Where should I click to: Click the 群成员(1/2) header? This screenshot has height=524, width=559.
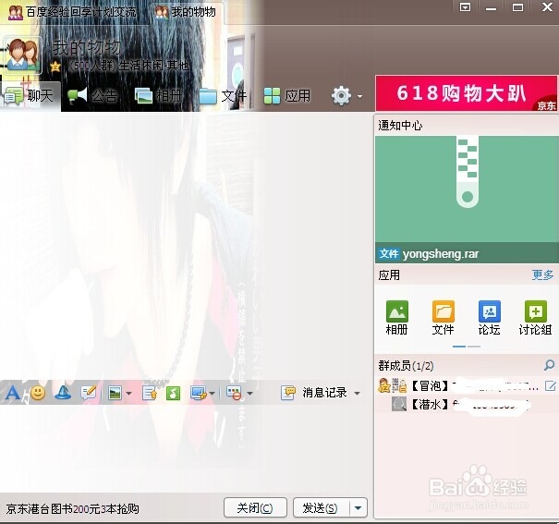pyautogui.click(x=406, y=365)
